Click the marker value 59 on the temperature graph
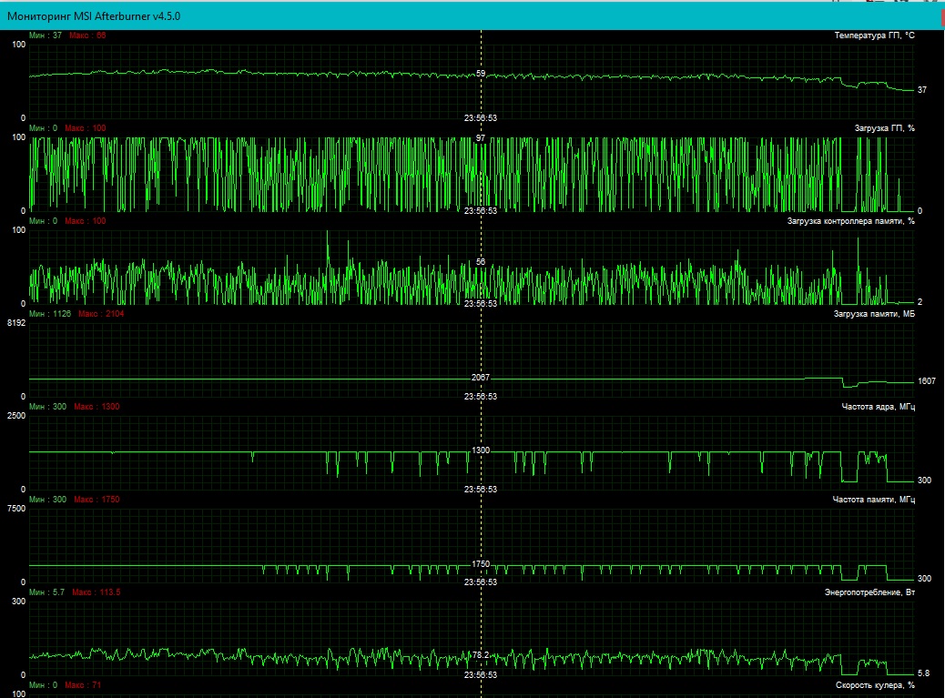Image resolution: width=945 pixels, height=698 pixels. pos(481,74)
